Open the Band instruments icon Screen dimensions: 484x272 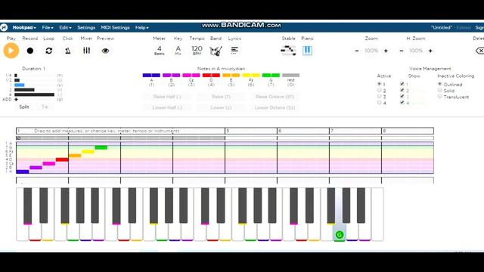pyautogui.click(x=216, y=51)
